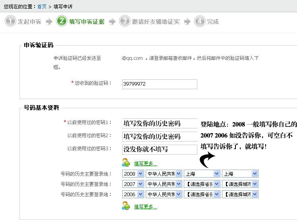297x220 pixels.
Task: Open the country dropdown in the 2006 row
Action: 164,194
